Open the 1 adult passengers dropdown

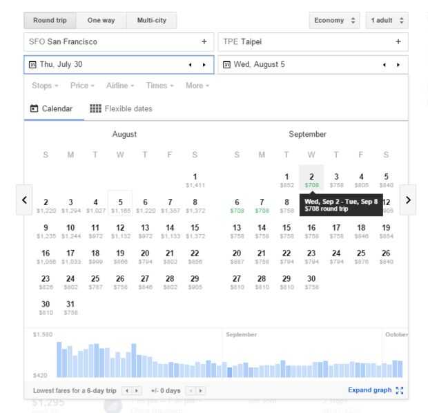[387, 20]
